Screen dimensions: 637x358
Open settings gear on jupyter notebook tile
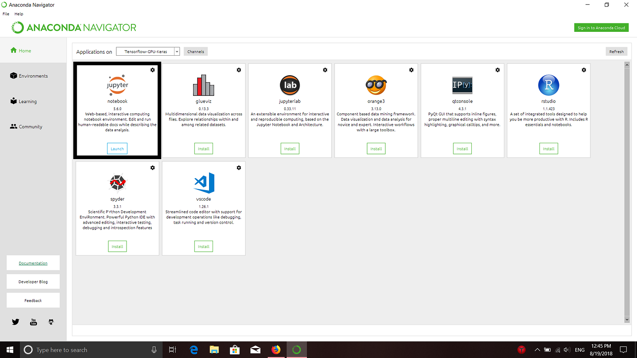pyautogui.click(x=152, y=70)
